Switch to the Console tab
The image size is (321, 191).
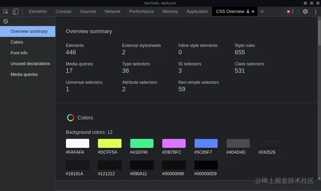(x=63, y=11)
